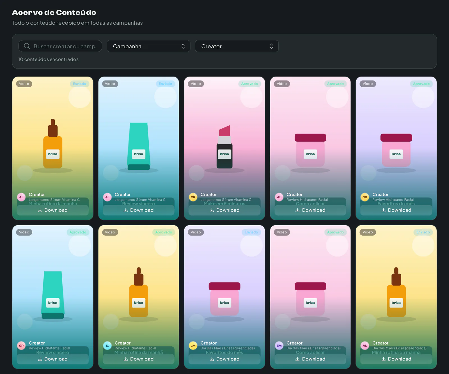Click the CR avatar on Review Hidratante 'Favoritos do mês' card
Viewport: 449px width, 374px height.
[365, 197]
